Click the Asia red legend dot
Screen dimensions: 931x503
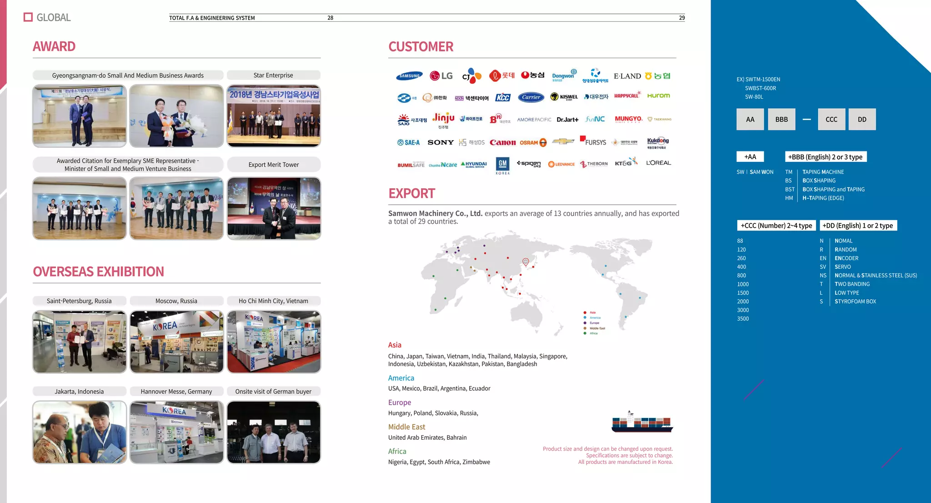point(585,312)
